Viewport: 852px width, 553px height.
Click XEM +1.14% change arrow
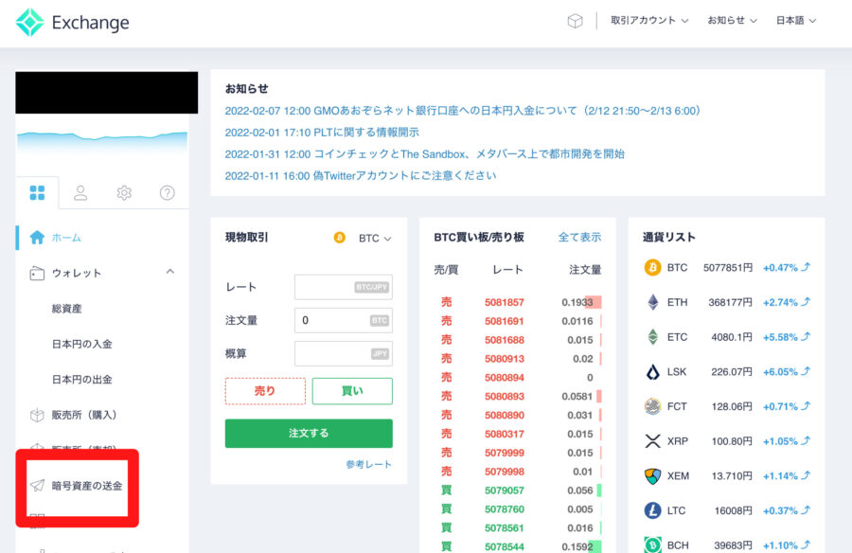(x=807, y=475)
